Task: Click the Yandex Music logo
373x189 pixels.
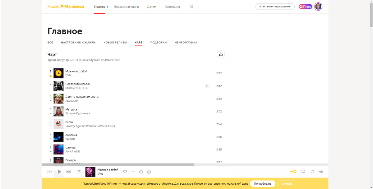Action: [66, 7]
